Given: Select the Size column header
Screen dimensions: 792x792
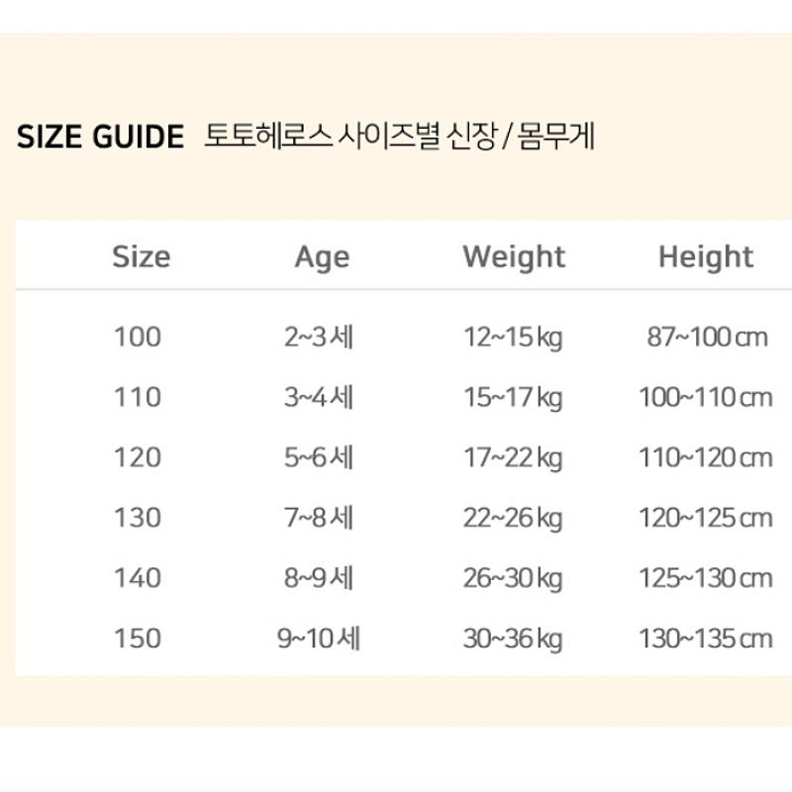Looking at the screenshot, I should tap(141, 257).
